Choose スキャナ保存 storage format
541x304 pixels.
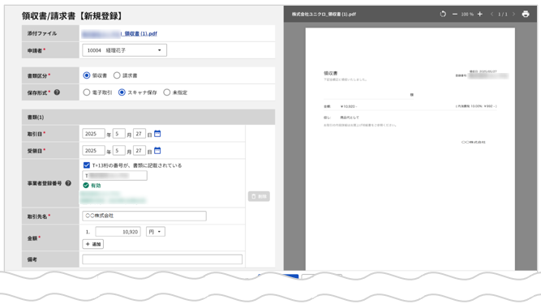[122, 92]
